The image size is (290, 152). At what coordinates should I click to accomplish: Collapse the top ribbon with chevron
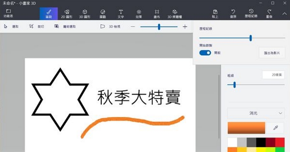point(284,14)
